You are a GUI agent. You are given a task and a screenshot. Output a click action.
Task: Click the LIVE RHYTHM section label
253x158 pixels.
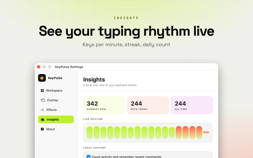[93, 119]
